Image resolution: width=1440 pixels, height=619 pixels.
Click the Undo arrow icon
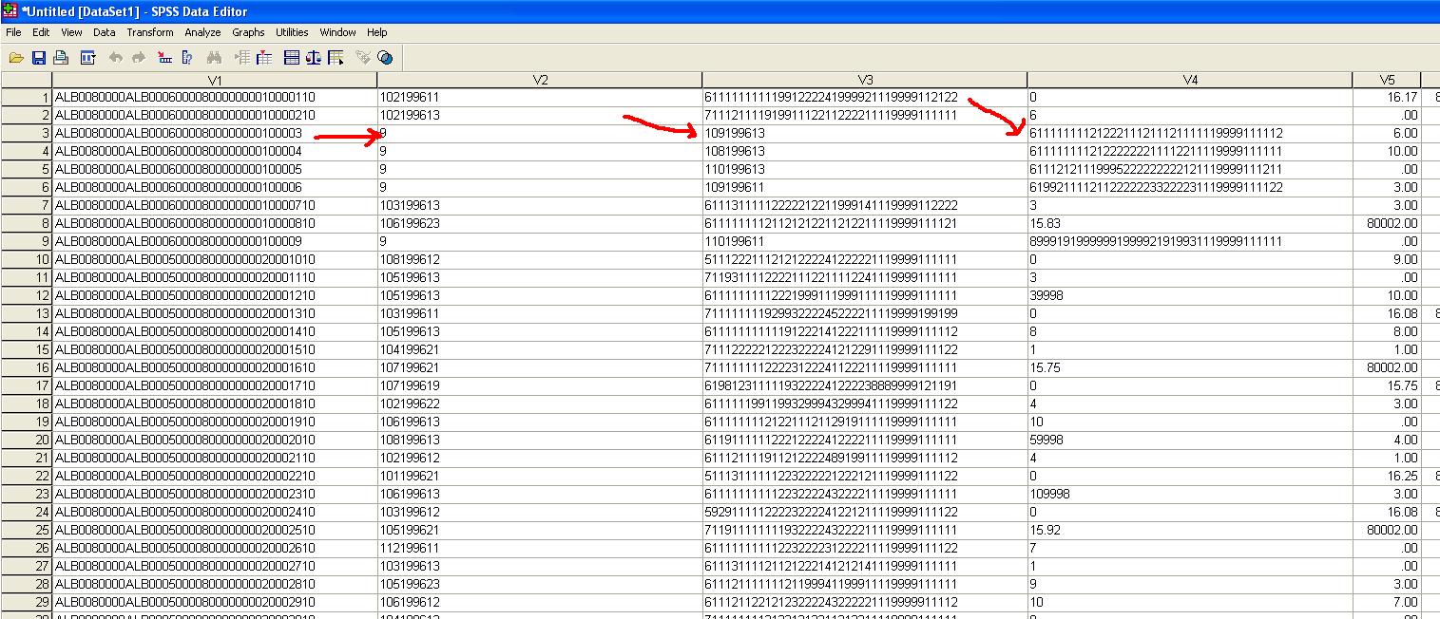pyautogui.click(x=116, y=58)
